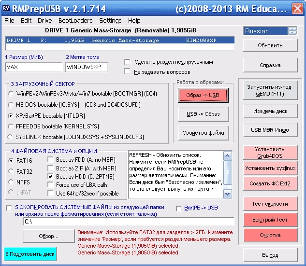306x266 pixels.
Task: Enable СКОПИРОВАТЬ СИСТЕМНЫЕ ФАЙЛЫ checkbox
Action: pyautogui.click(x=9, y=208)
